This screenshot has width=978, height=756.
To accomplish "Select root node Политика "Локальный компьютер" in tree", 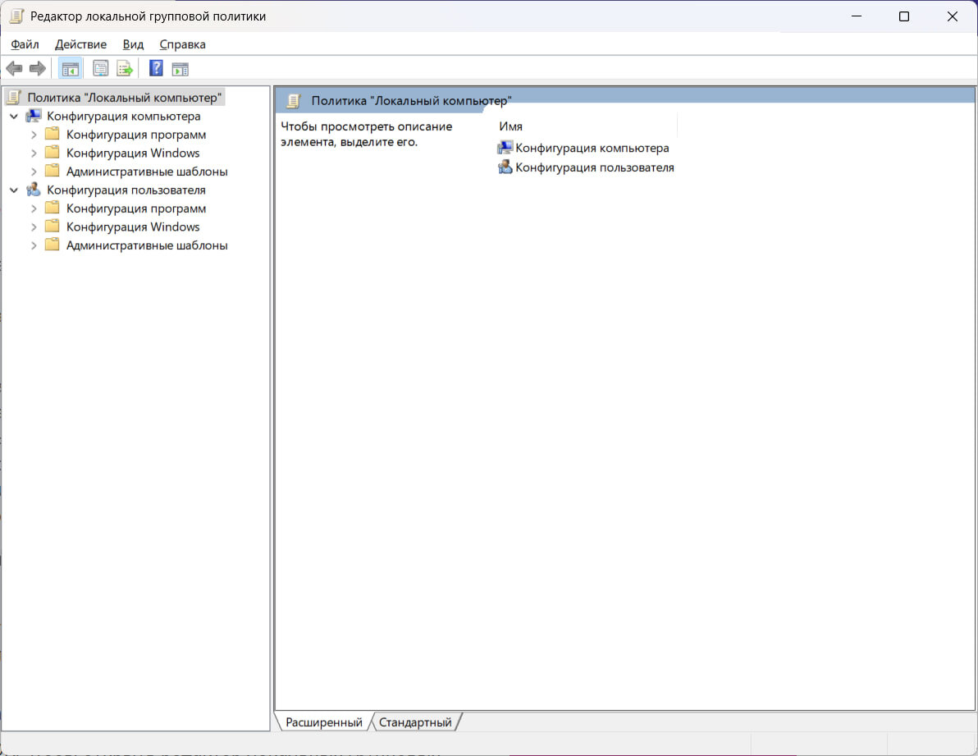I will pos(124,98).
